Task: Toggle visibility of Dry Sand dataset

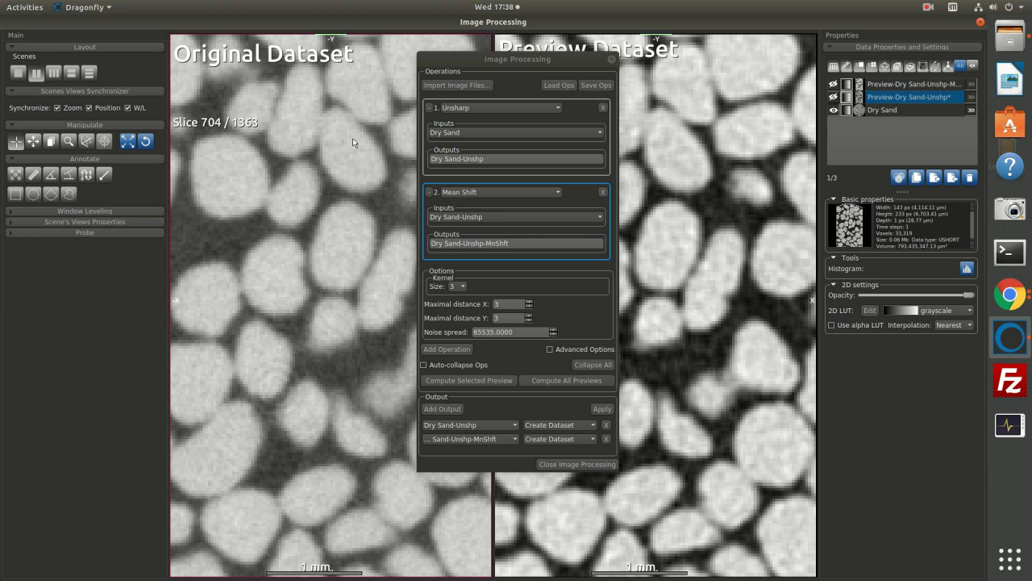Action: (x=833, y=111)
